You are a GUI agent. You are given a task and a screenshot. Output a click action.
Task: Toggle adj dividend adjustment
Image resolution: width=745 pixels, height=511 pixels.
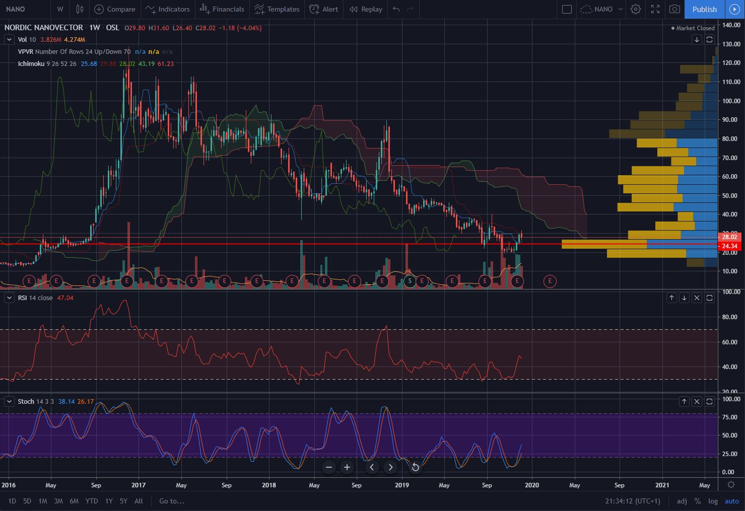pyautogui.click(x=682, y=501)
